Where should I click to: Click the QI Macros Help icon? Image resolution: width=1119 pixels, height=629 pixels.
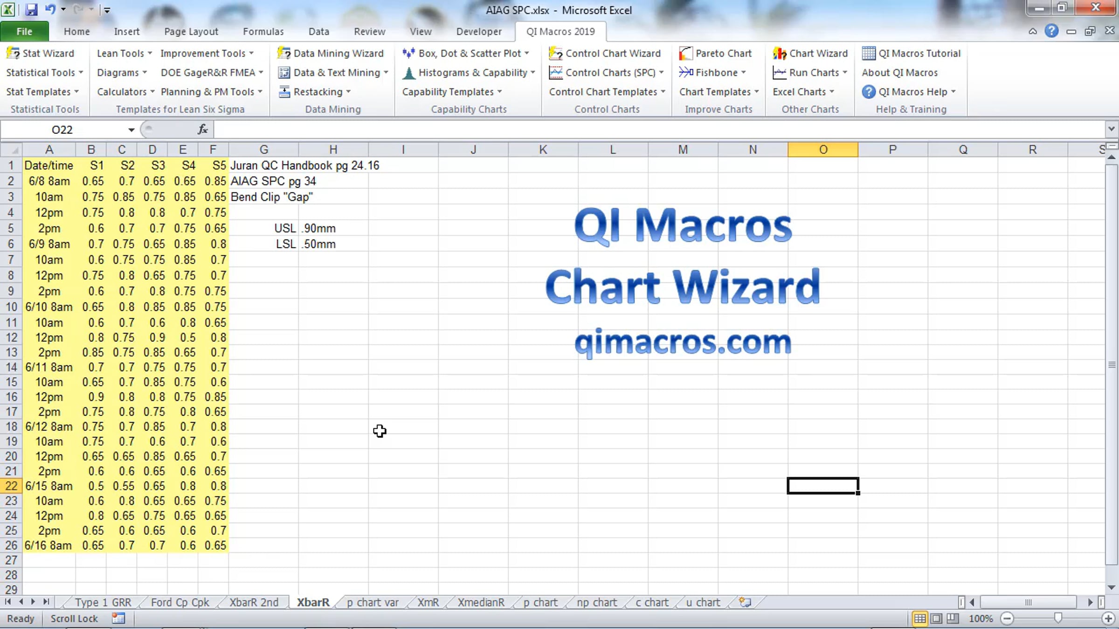pos(868,92)
